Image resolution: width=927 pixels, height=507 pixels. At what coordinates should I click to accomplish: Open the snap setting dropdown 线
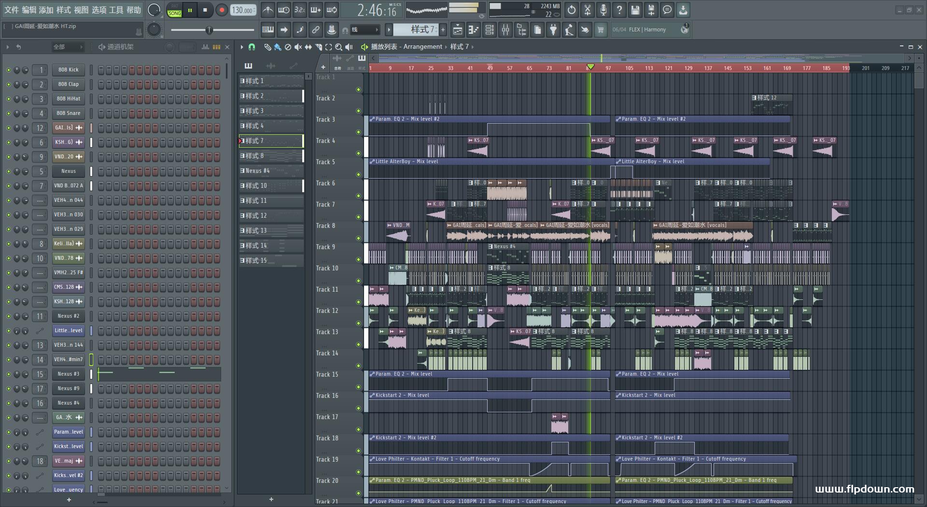(x=365, y=30)
